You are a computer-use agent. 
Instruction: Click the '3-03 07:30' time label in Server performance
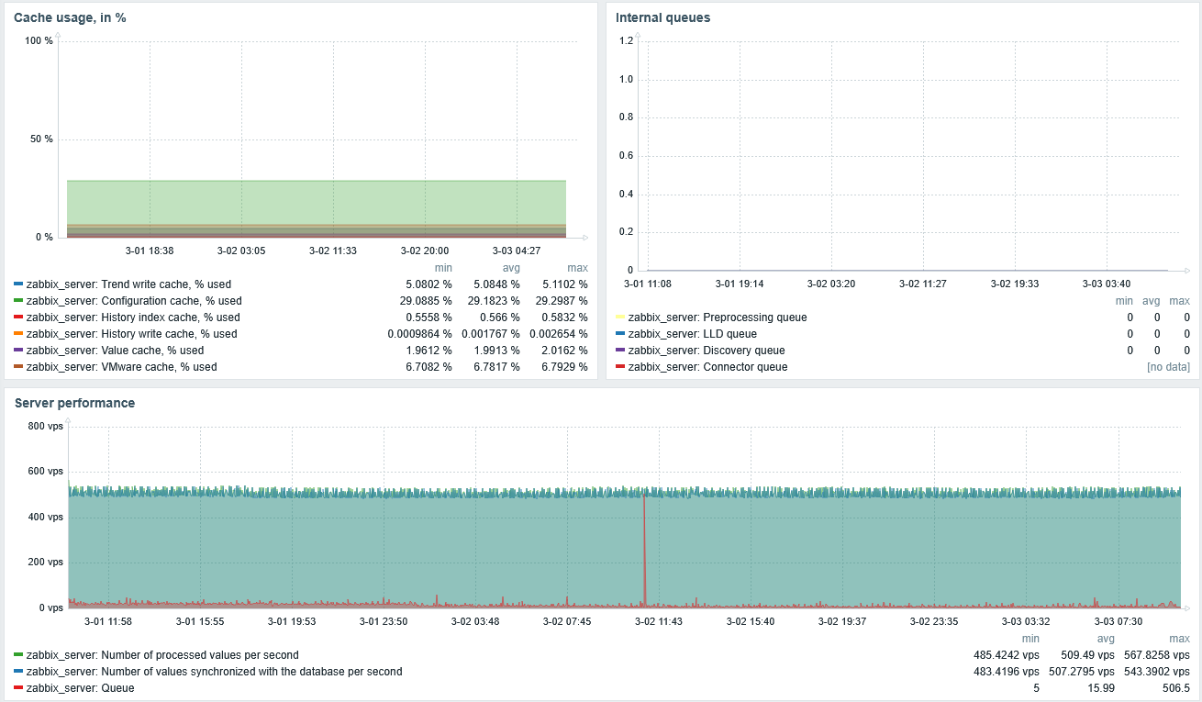tap(1118, 621)
